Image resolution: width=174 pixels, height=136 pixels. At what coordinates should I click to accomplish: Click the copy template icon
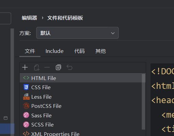point(58,67)
